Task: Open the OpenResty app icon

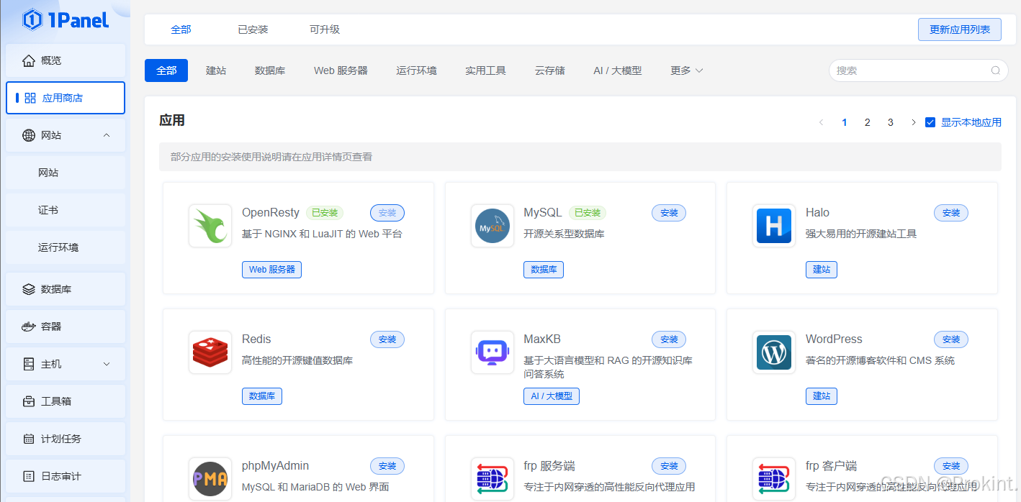Action: 210,226
